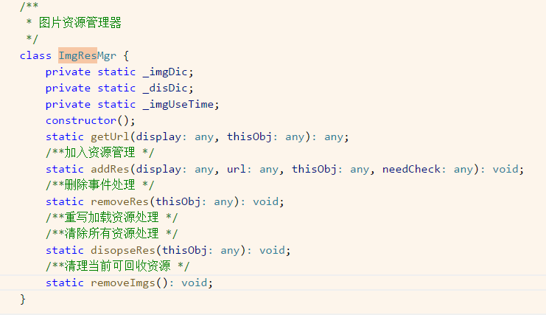Click the constructor() declaration
The image size is (546, 315).
click(90, 120)
